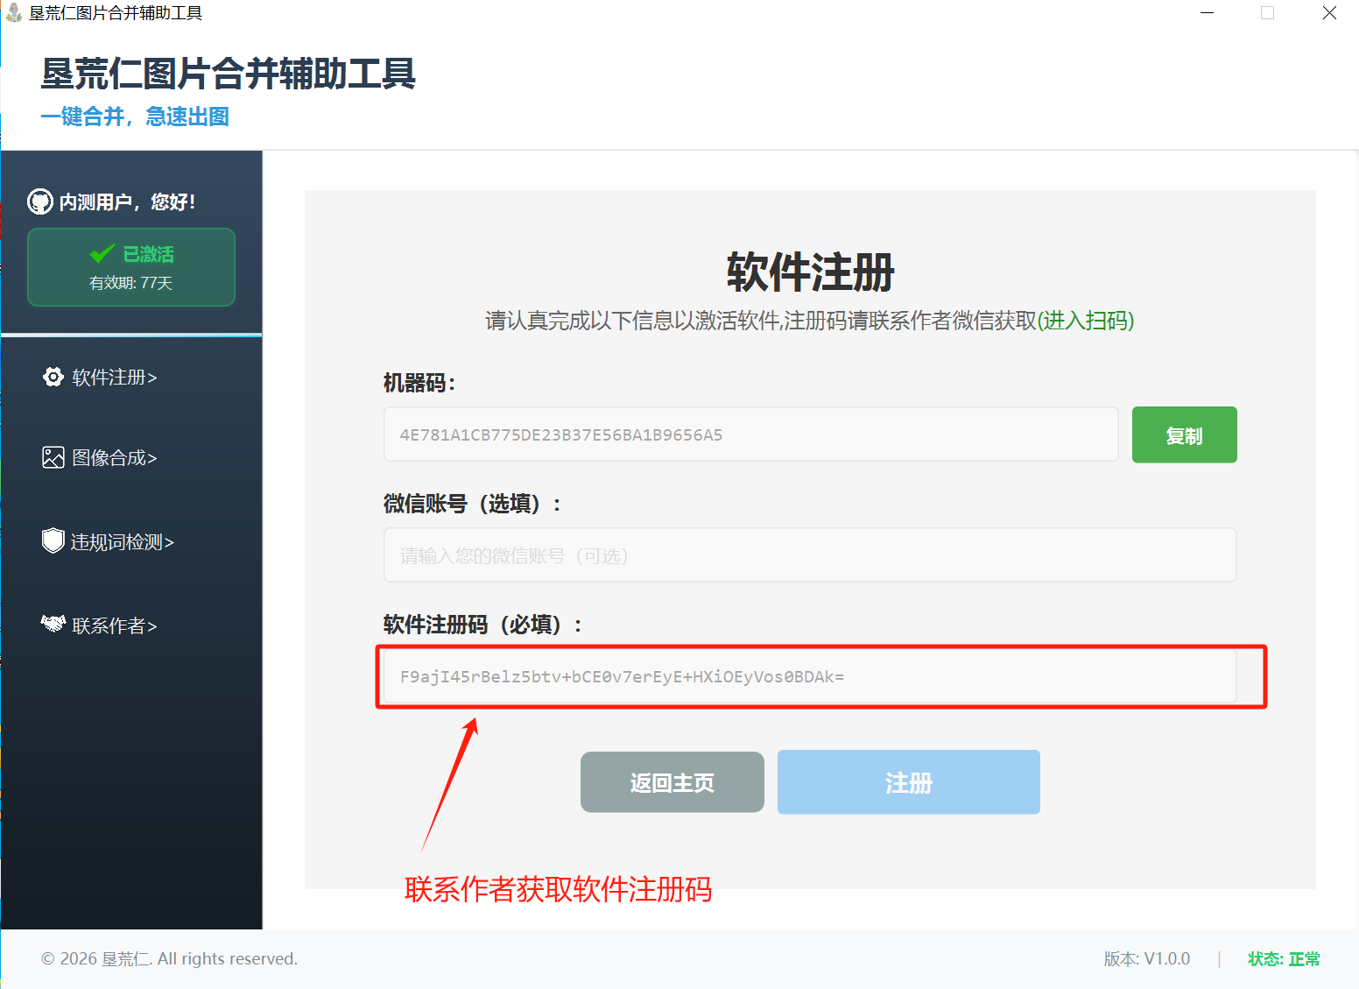This screenshot has height=989, width=1359.
Task: Click the user avatar icon in sidebar
Action: tap(40, 201)
